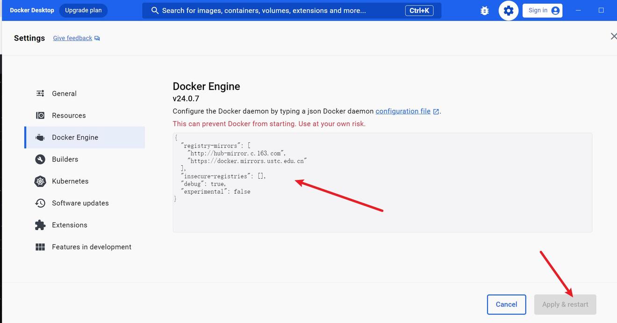This screenshot has height=323, width=617.
Task: Click the search magnifier icon
Action: pos(155,10)
